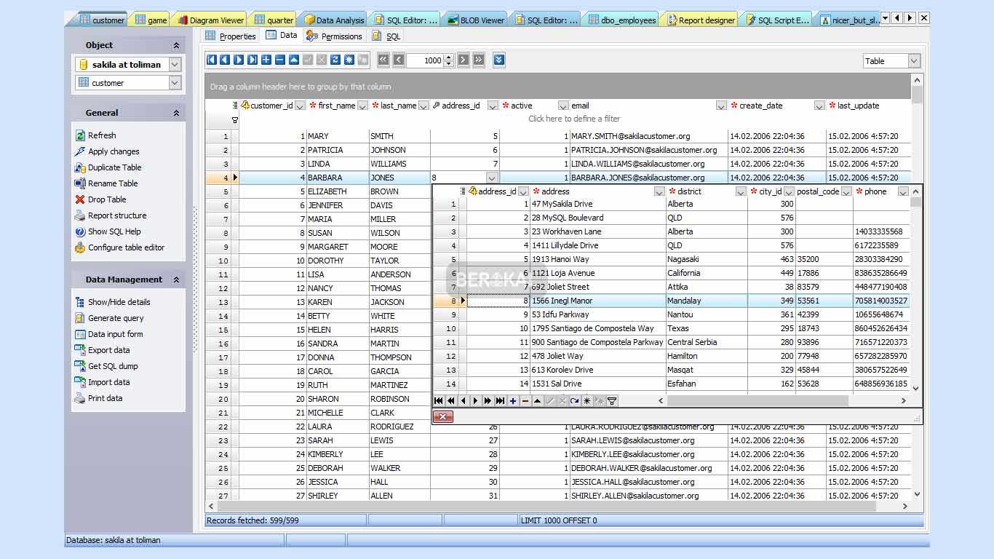
Task: Go to next page of records
Action: click(464, 60)
